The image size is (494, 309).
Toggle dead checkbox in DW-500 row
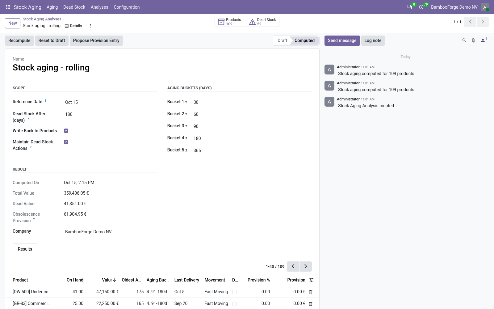pyautogui.click(x=234, y=292)
